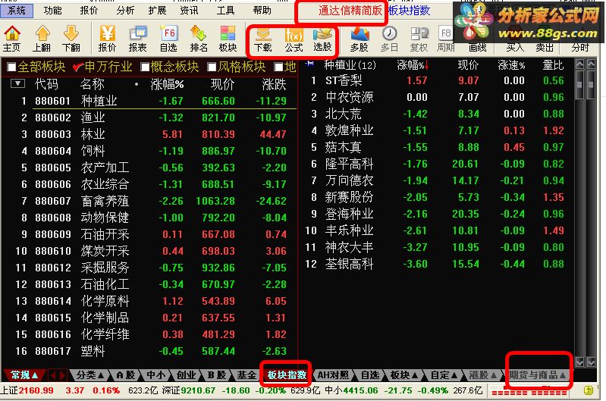
Task: Check the 全部板块 checkbox
Action: click(11, 67)
